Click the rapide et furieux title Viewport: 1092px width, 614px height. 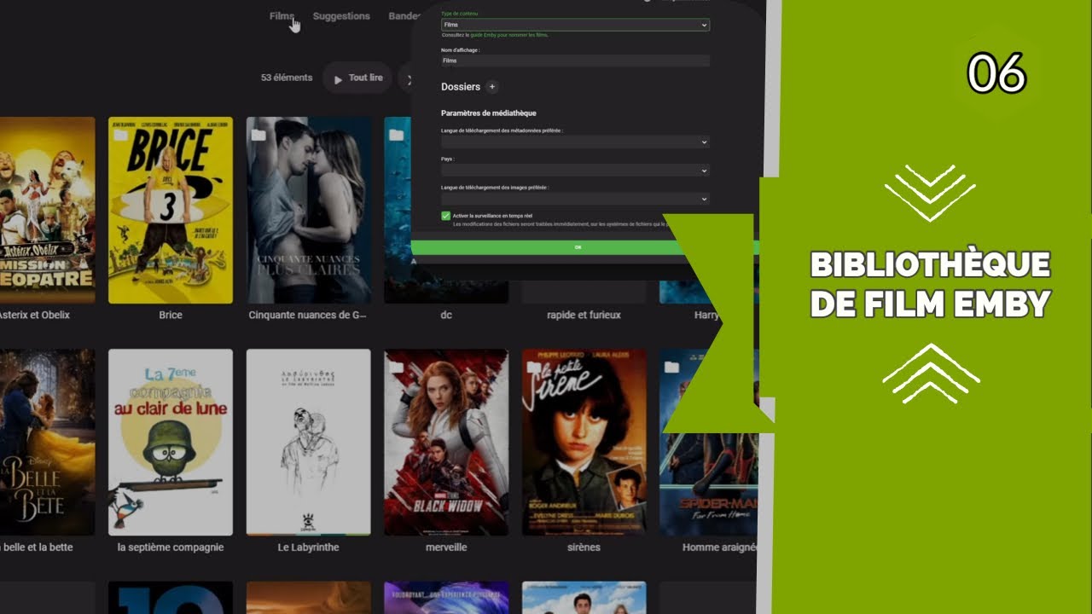tap(584, 316)
